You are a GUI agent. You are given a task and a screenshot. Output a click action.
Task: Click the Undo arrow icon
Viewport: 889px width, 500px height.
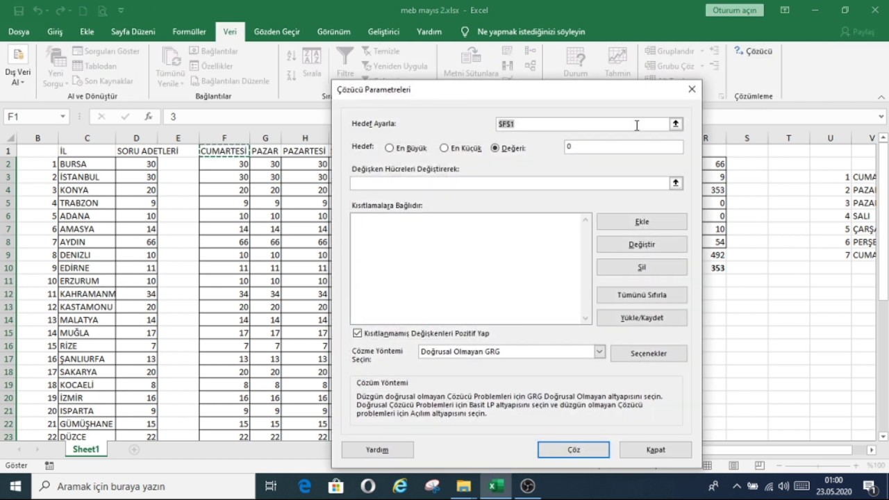point(40,10)
